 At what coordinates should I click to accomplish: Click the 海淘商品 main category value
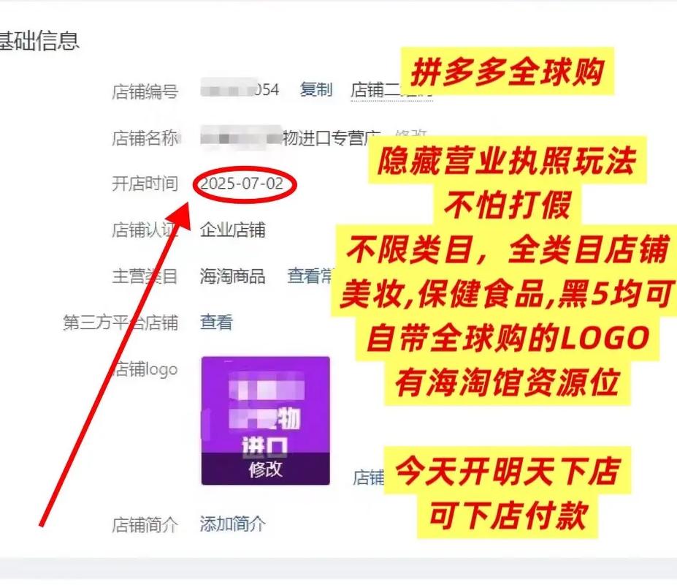coord(232,276)
